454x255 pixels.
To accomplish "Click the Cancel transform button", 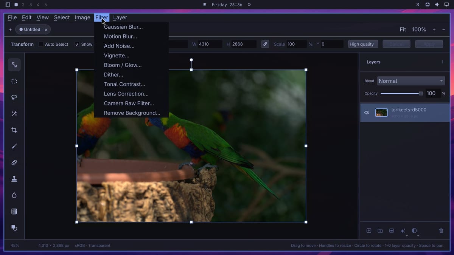I will (x=396, y=44).
